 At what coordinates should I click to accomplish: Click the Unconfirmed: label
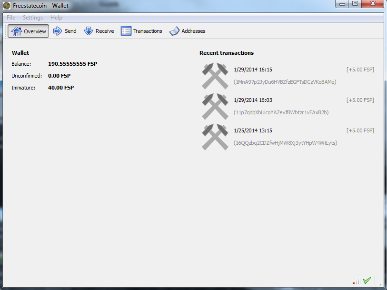click(x=27, y=76)
